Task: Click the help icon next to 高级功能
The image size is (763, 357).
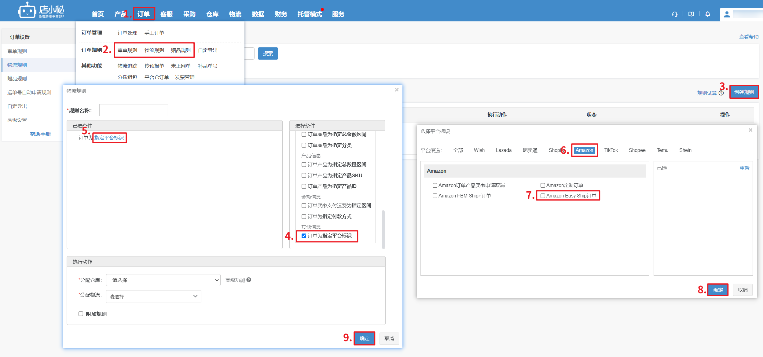Action: [249, 280]
